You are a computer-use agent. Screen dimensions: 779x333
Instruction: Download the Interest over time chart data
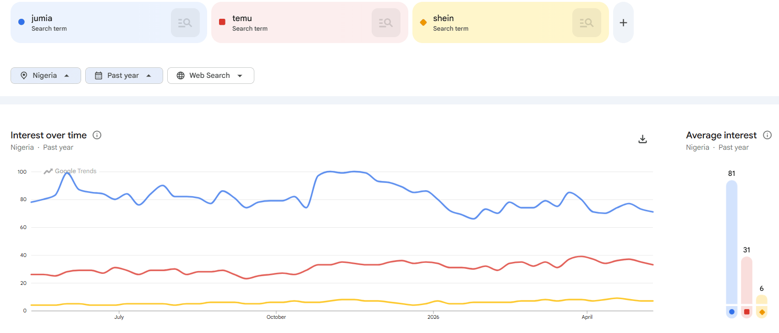(x=642, y=139)
